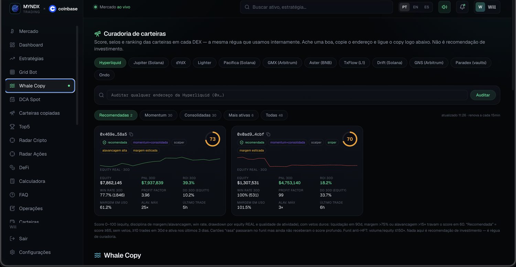Click the Estratégias trend-line icon
The image size is (516, 267).
(x=12, y=58)
